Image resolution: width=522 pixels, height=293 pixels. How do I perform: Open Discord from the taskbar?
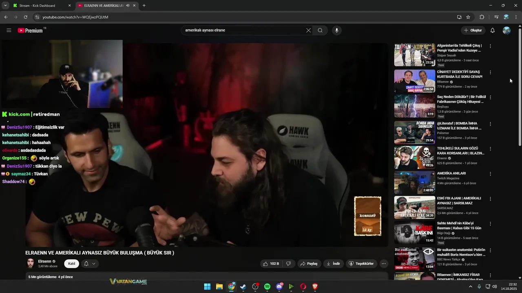(x=279, y=286)
